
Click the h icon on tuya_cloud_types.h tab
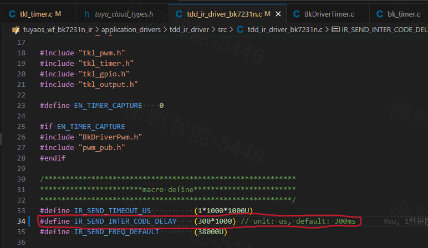point(87,13)
